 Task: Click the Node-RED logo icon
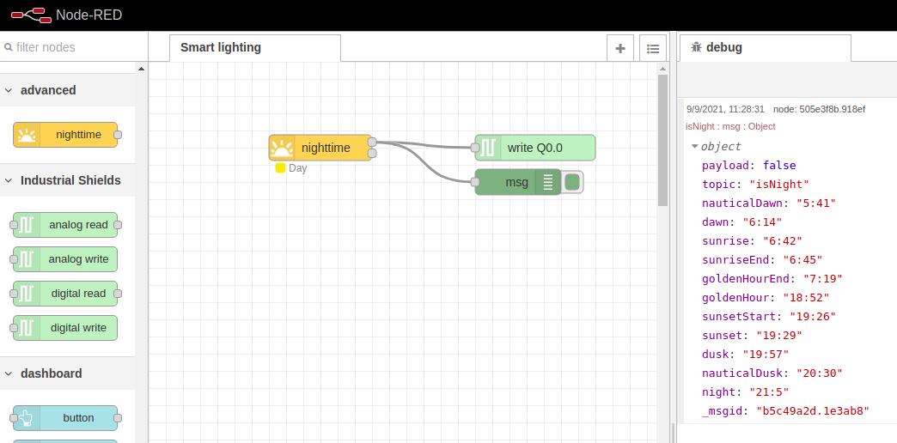pyautogui.click(x=31, y=15)
